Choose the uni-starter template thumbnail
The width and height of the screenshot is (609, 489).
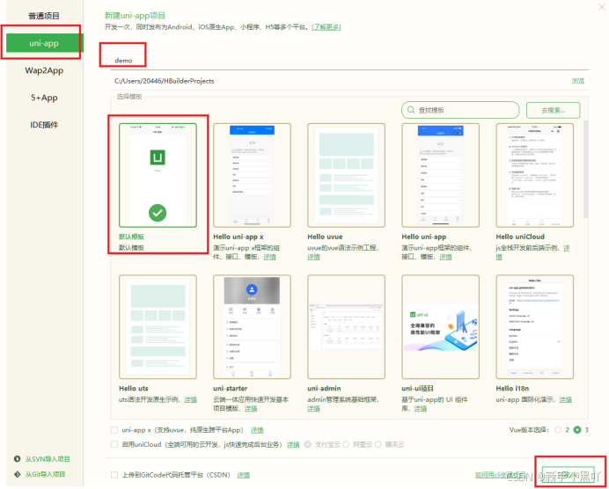(x=252, y=327)
